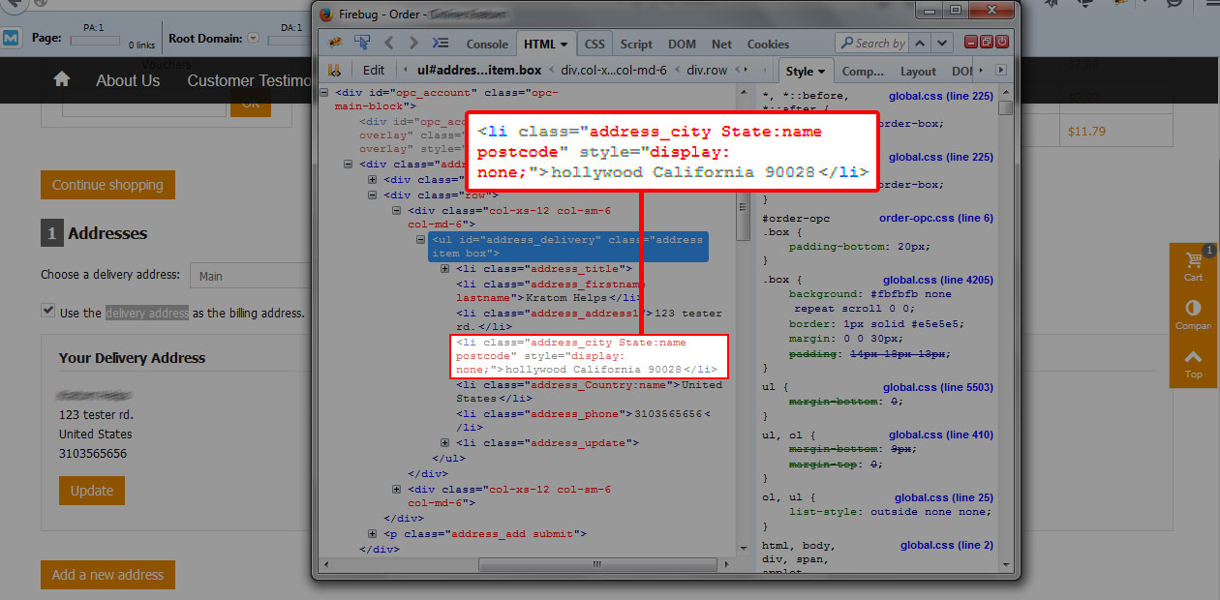Image resolution: width=1220 pixels, height=600 pixels.
Task: Switch to the Console tab
Action: click(x=487, y=44)
